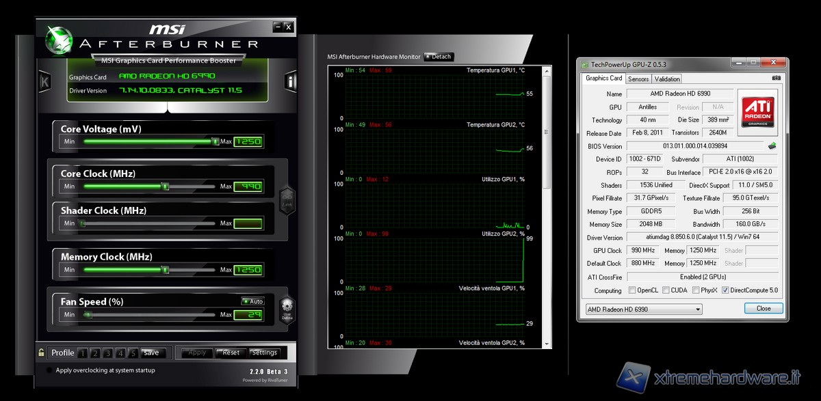Click the Kombustor K button in Afterburner
This screenshot has height=401, width=821.
[45, 83]
